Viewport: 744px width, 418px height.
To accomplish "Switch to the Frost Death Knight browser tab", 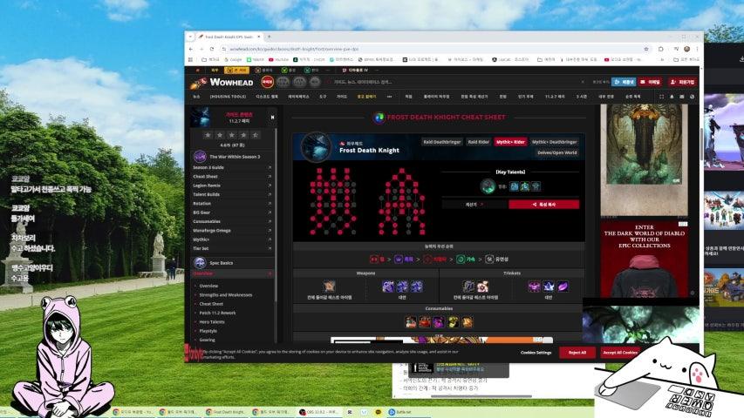I will pyautogui.click(x=229, y=37).
